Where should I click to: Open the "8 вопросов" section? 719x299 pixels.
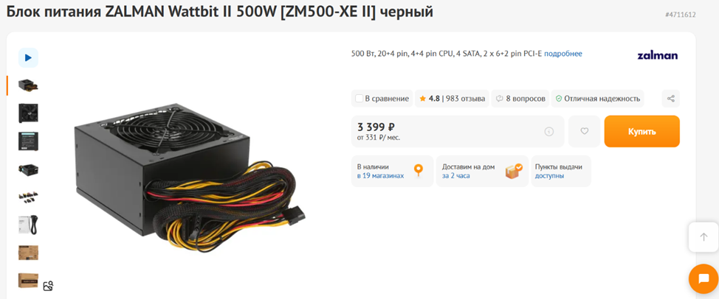[x=520, y=98]
